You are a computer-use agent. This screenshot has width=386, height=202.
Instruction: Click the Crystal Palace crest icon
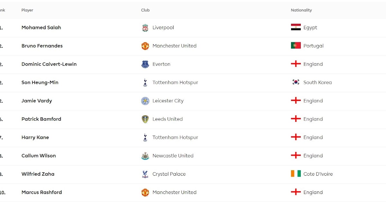[x=145, y=174]
